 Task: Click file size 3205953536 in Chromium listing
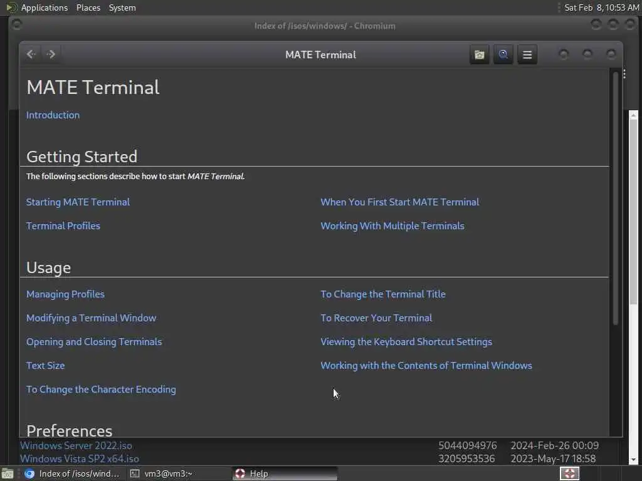(x=466, y=458)
